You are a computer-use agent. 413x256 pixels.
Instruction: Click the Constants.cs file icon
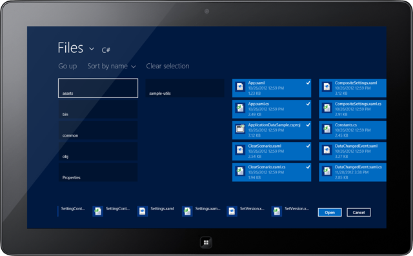(327, 129)
